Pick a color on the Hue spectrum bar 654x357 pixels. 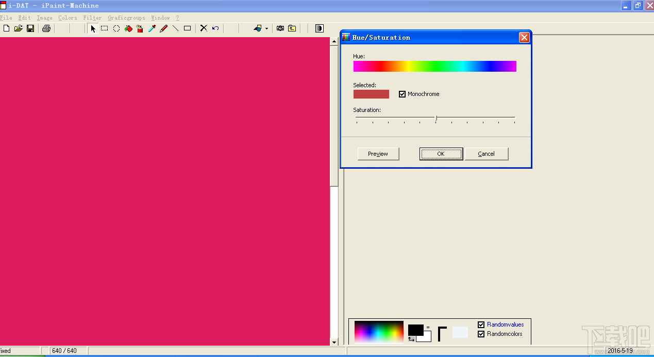434,66
